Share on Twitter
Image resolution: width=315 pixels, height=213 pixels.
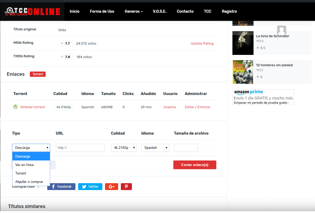pos(90,187)
